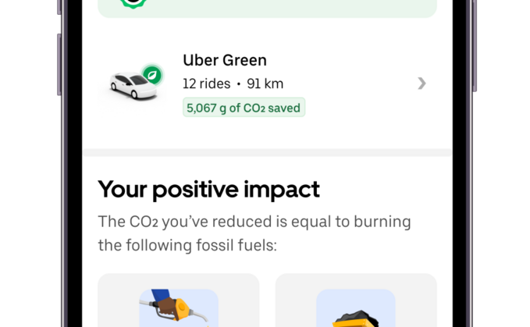Click the phone's right side power button
The width and height of the screenshot is (530, 327).
point(475,45)
